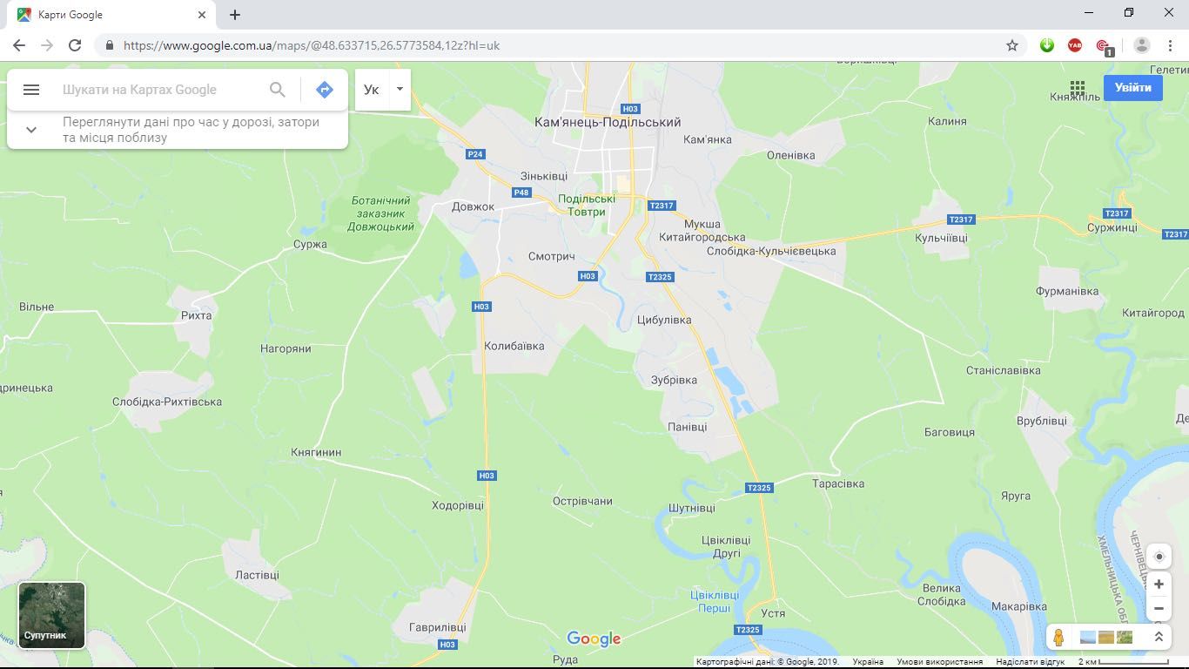Click the Україна footer link
Image resolution: width=1189 pixels, height=669 pixels.
click(868, 662)
